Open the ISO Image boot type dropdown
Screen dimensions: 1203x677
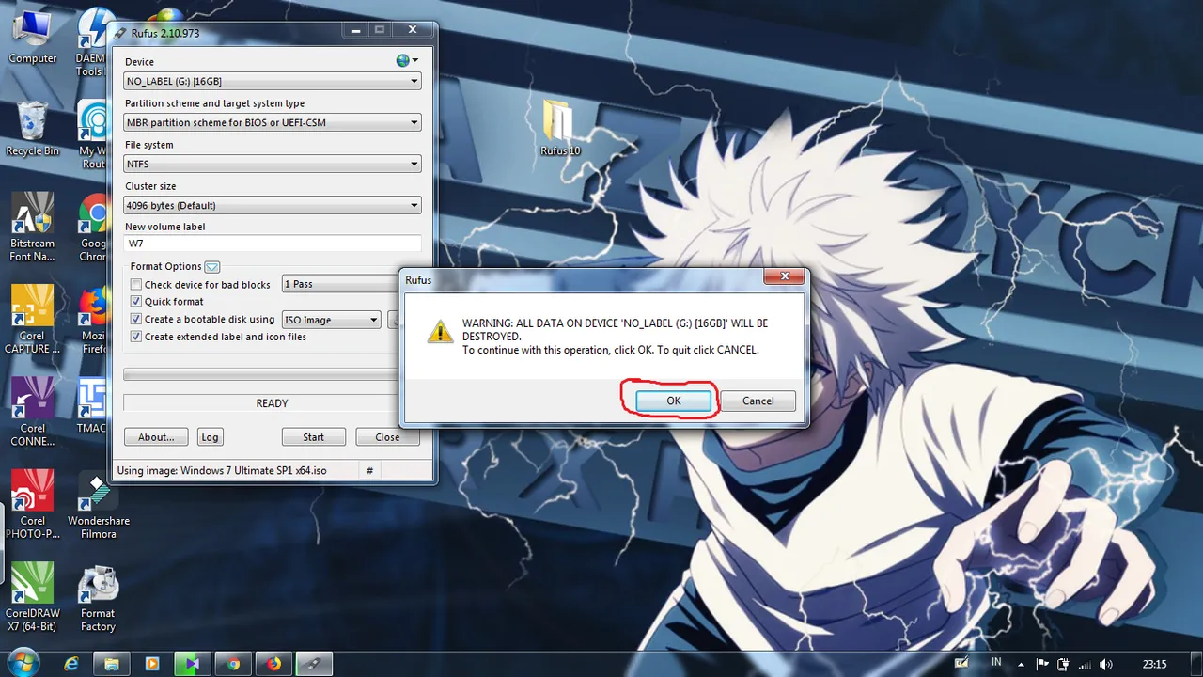click(x=331, y=320)
